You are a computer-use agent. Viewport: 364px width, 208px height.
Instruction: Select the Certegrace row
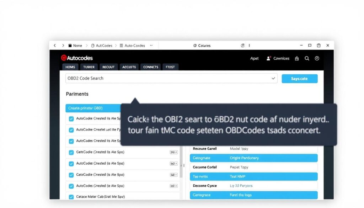pyautogui.click(x=254, y=195)
